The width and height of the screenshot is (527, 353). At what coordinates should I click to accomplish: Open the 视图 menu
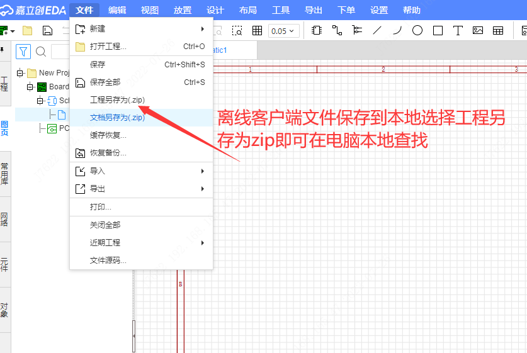[150, 10]
